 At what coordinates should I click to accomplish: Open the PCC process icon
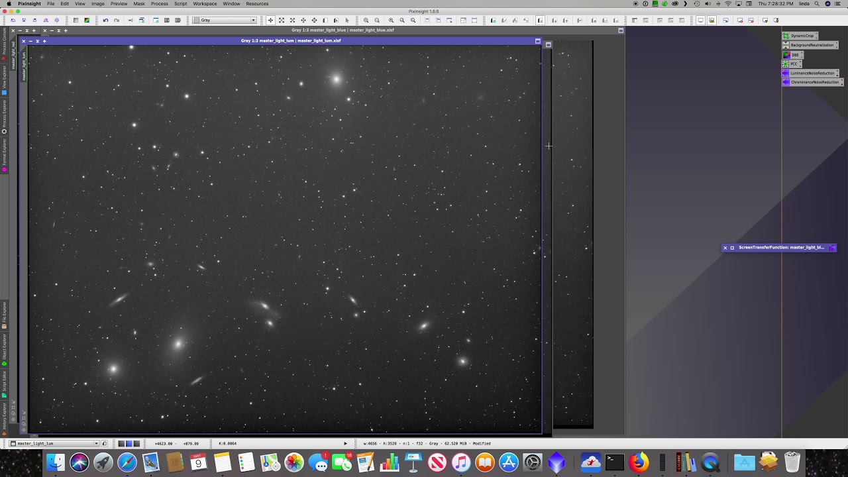792,64
